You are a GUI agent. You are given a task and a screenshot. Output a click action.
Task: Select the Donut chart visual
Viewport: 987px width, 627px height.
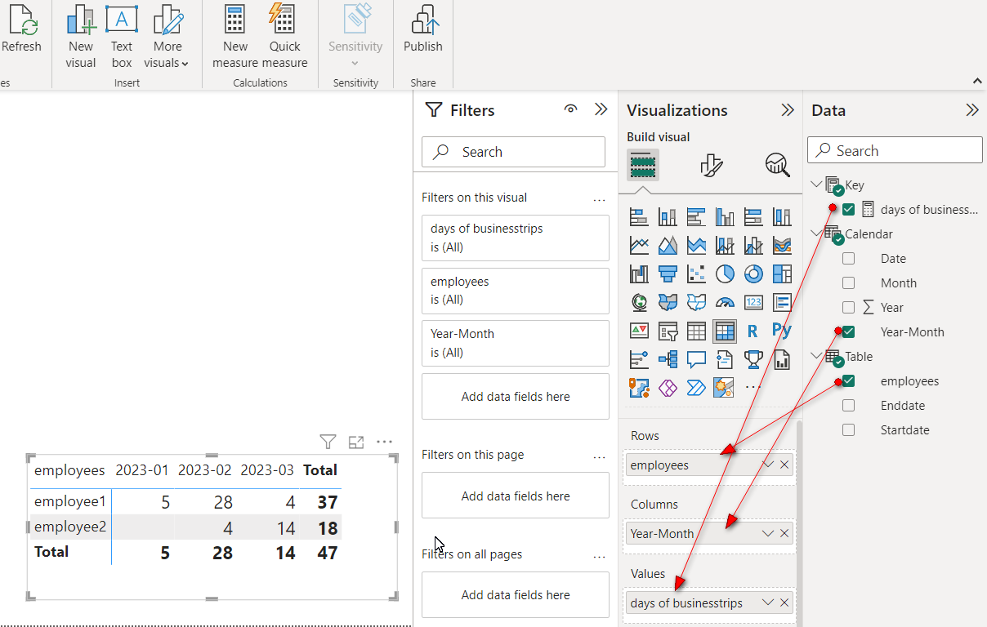click(753, 273)
